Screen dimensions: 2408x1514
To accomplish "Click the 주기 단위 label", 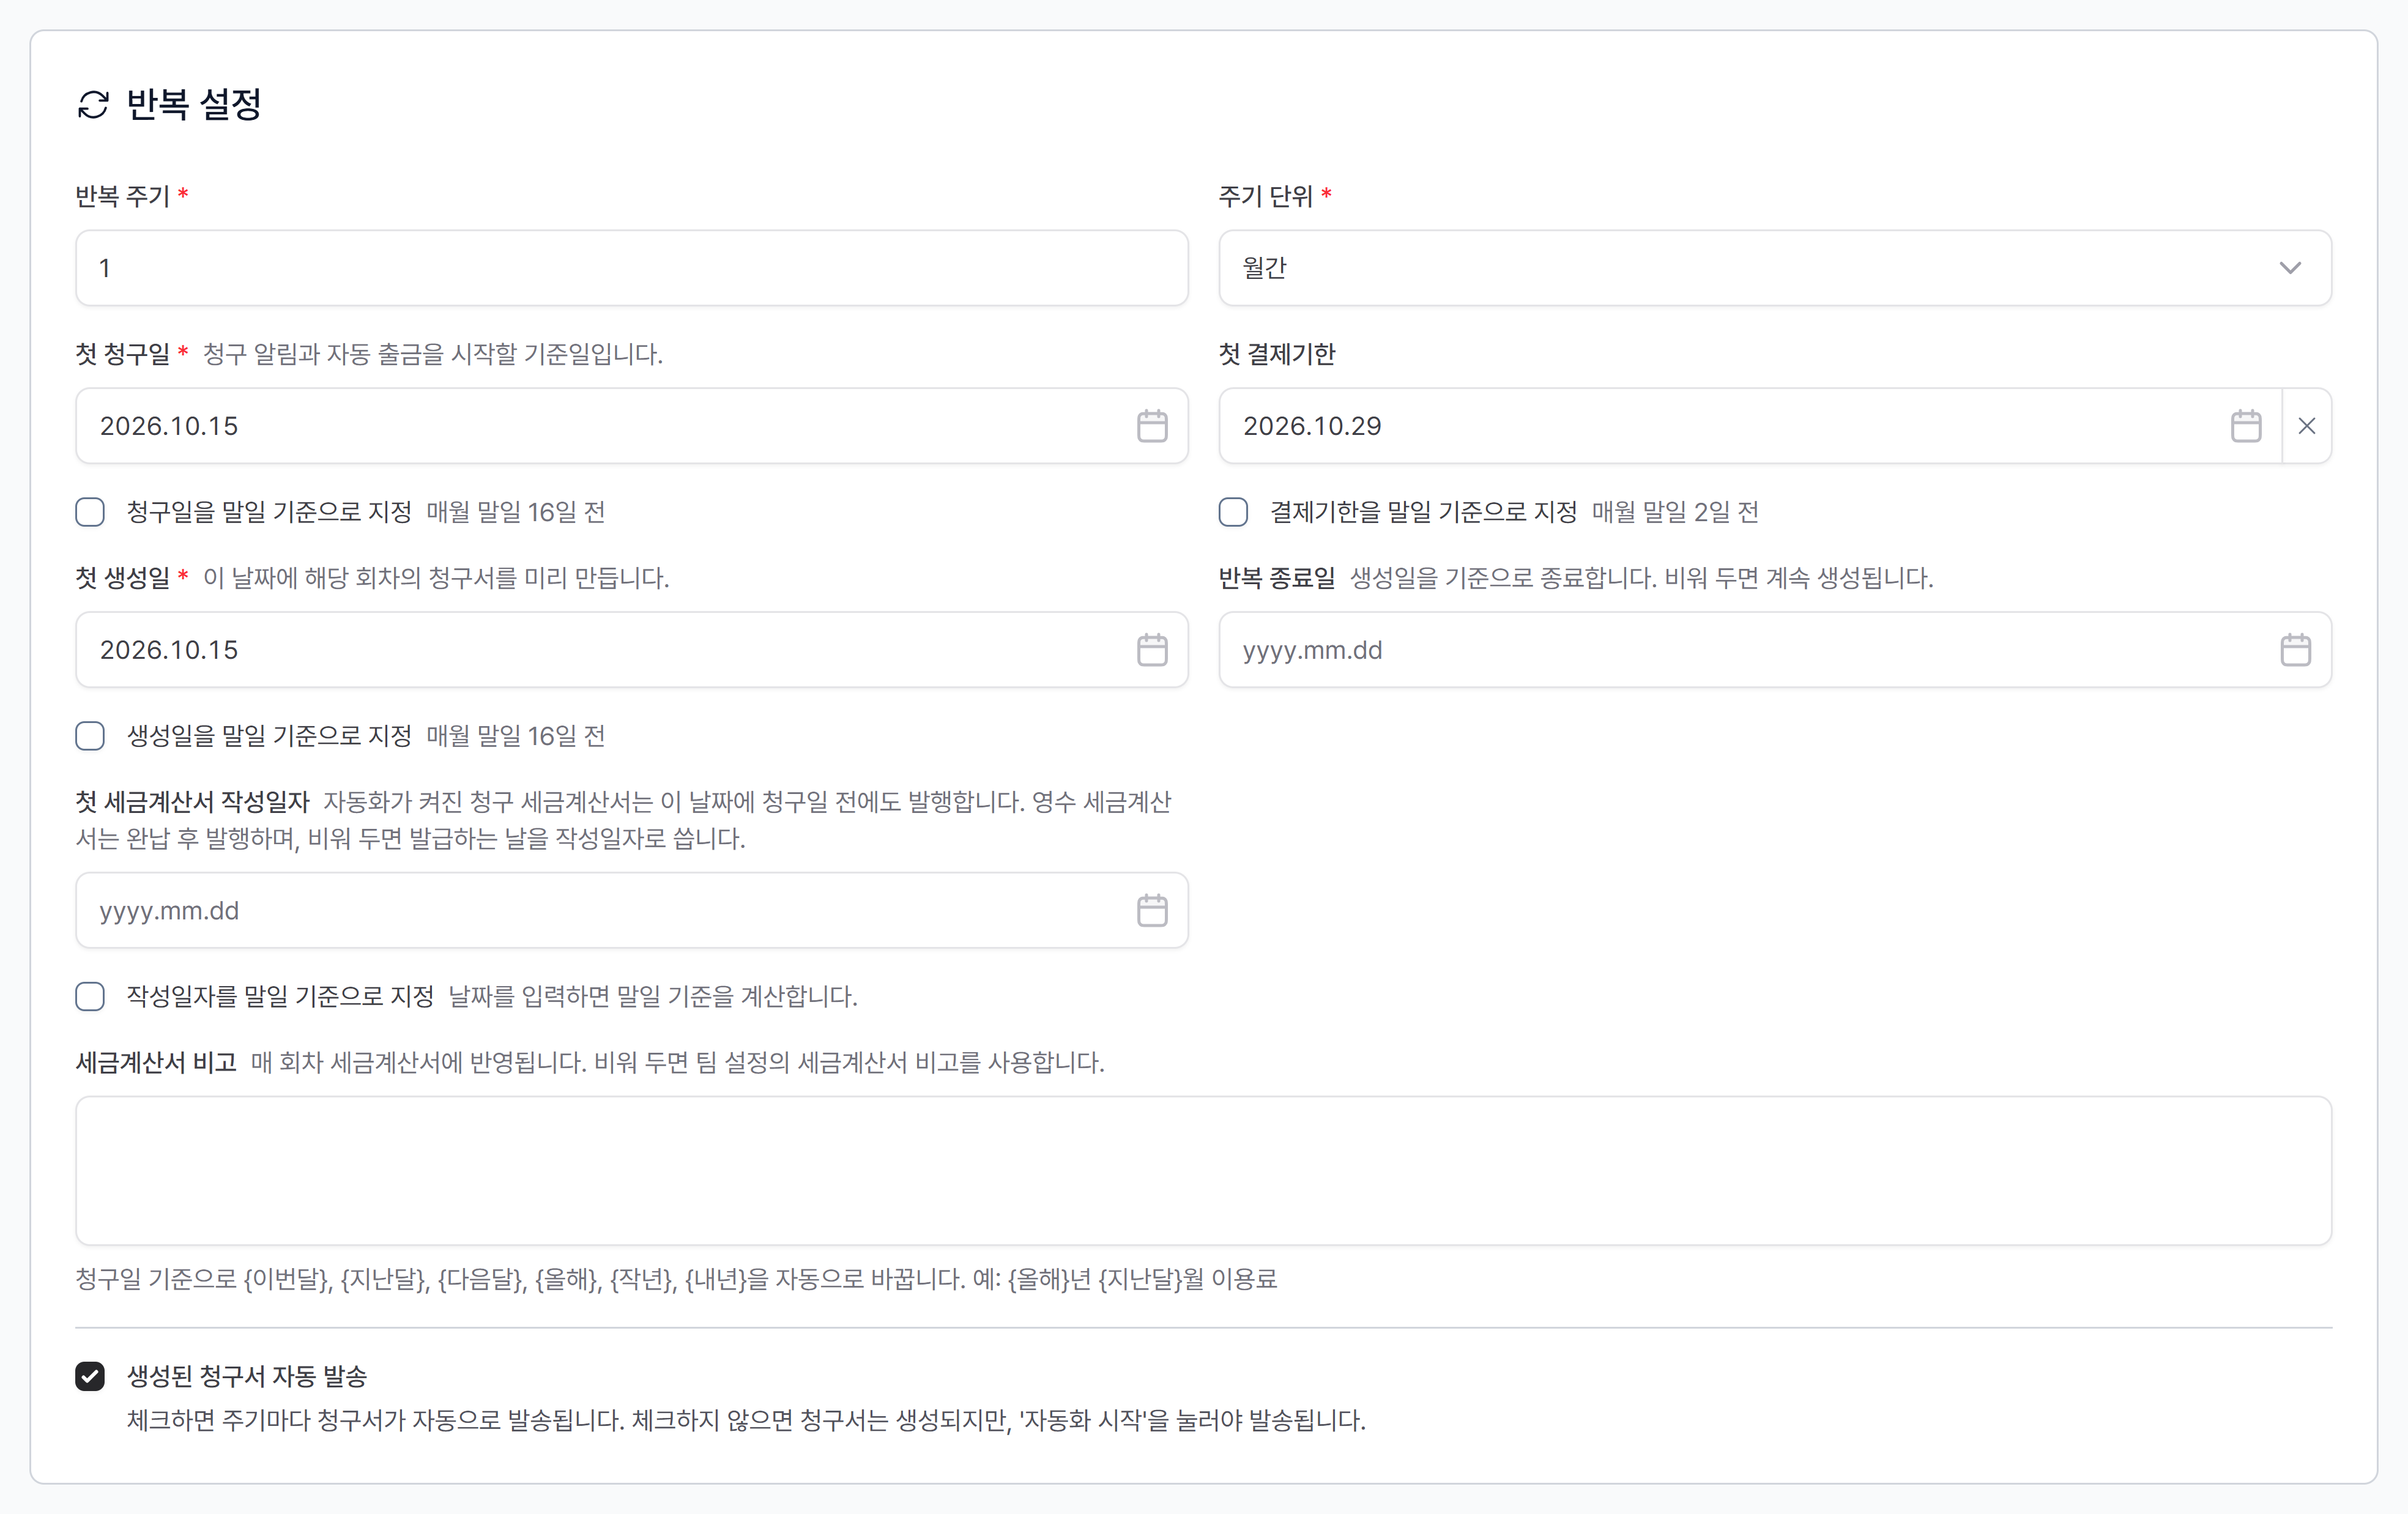I will click(x=1265, y=196).
